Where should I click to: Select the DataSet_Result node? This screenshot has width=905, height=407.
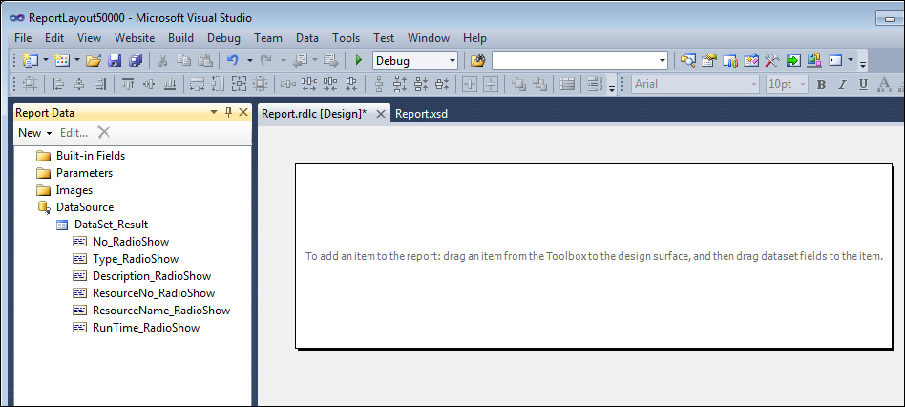[x=102, y=225]
